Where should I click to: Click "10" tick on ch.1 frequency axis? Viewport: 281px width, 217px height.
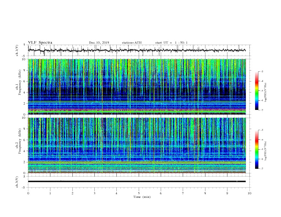[24, 59]
